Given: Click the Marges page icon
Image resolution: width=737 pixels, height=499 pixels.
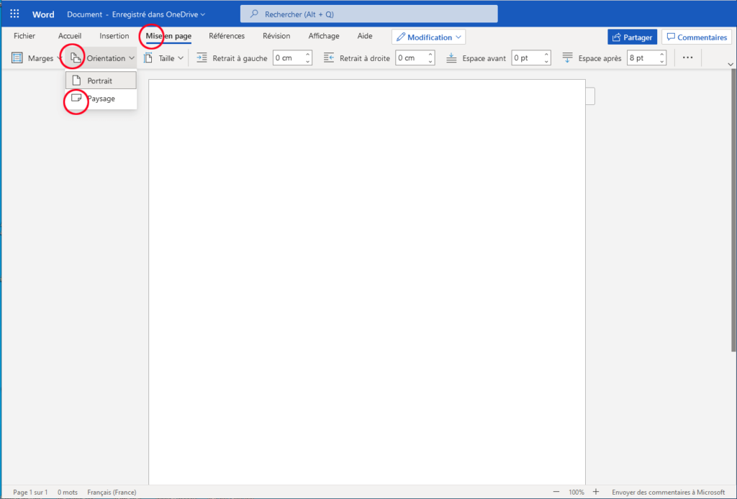Looking at the screenshot, I should tap(17, 58).
